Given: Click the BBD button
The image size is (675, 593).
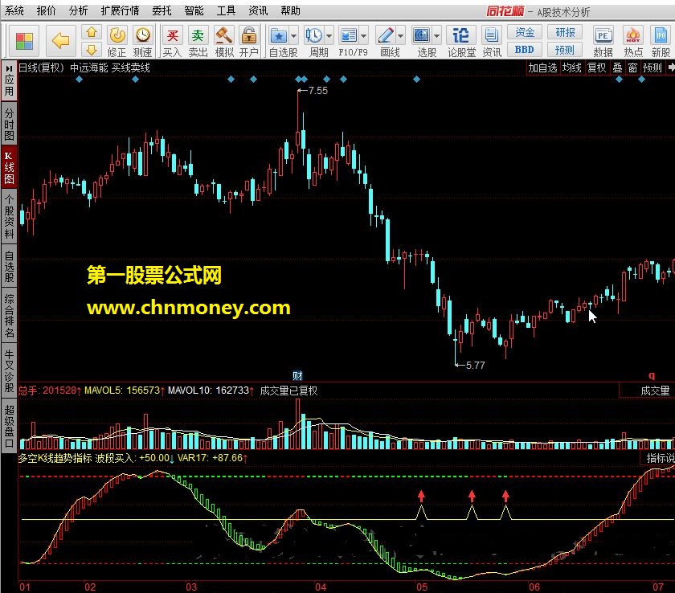Looking at the screenshot, I should tap(525, 50).
